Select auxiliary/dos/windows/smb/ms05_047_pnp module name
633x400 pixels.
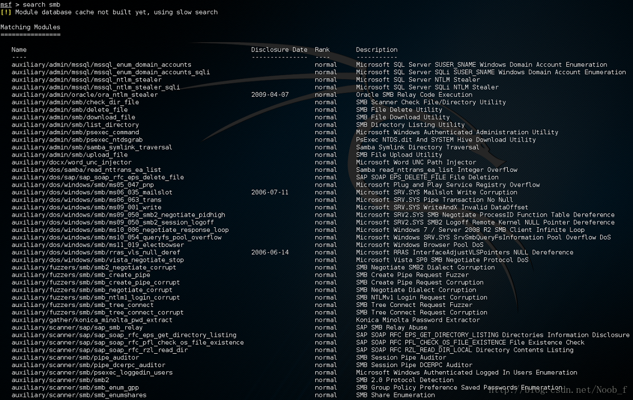click(x=83, y=185)
